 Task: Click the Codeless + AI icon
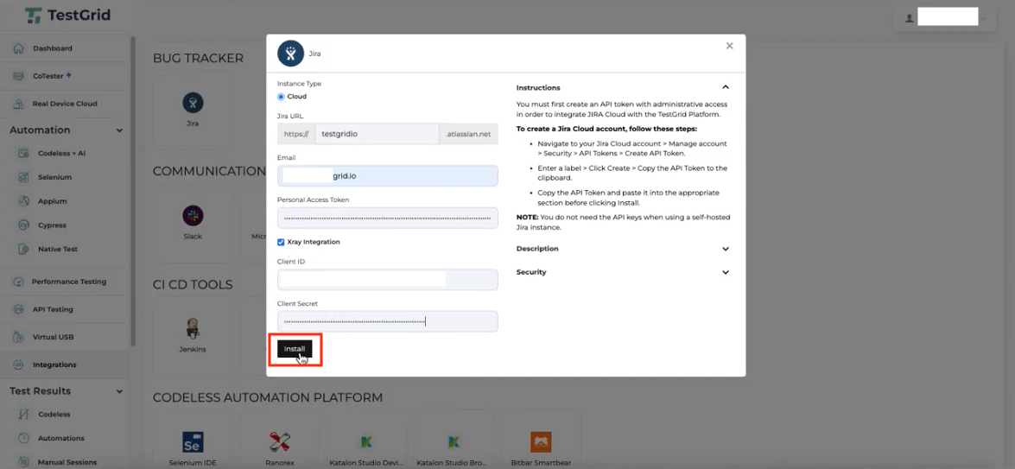24,154
